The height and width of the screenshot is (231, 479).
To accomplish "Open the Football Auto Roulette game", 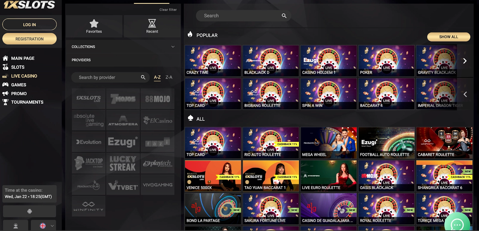I will point(386,143).
